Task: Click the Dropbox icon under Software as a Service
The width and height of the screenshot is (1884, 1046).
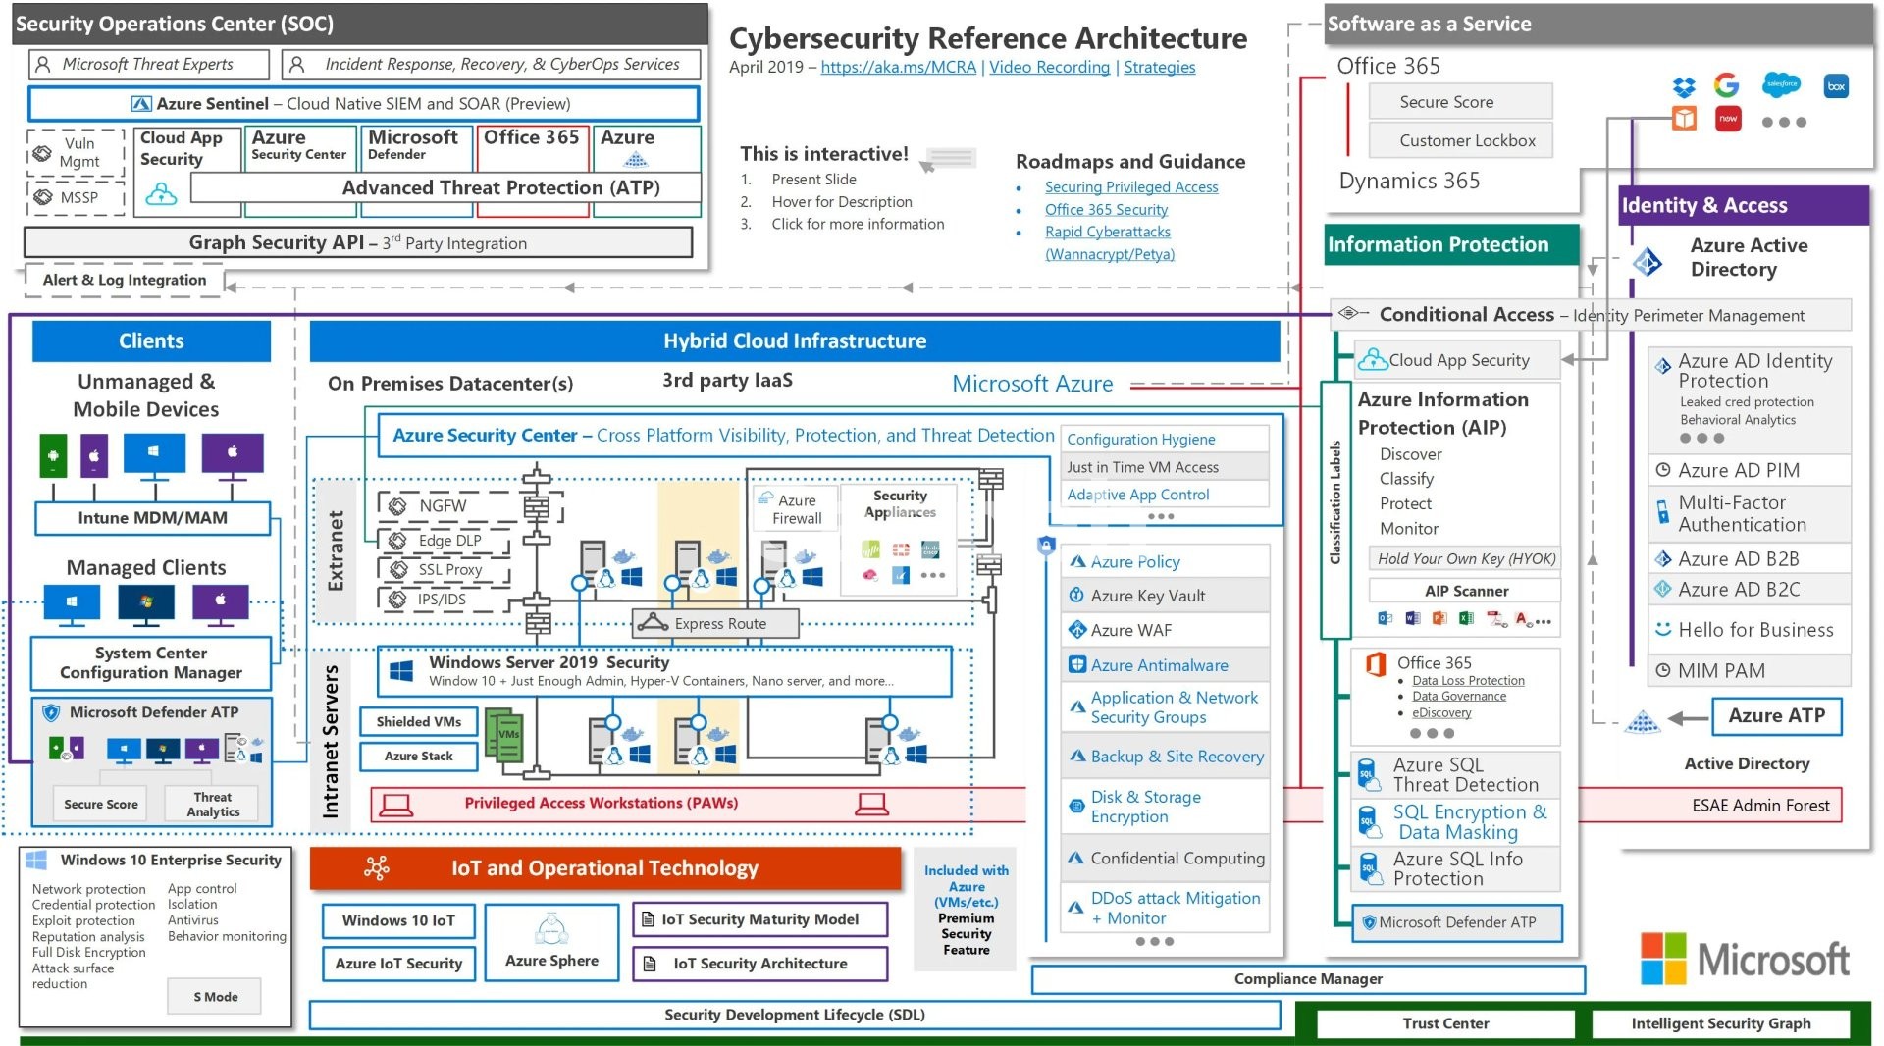Action: pyautogui.click(x=1684, y=86)
